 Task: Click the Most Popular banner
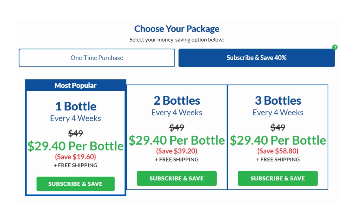(x=75, y=85)
